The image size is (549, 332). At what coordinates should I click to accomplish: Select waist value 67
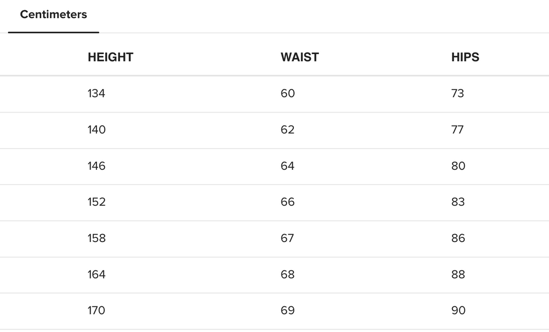(288, 238)
